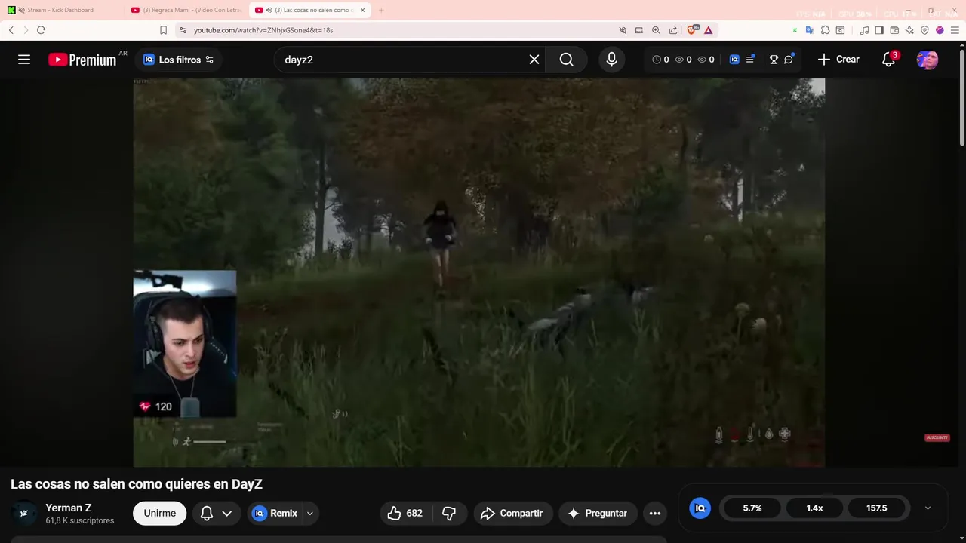
Task: Click the 5.7% vidIQ stat pill
Action: click(x=752, y=508)
